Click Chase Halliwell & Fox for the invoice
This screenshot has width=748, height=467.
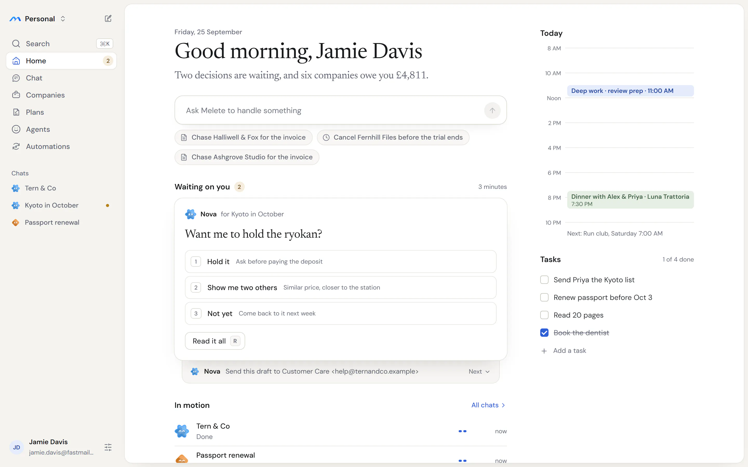244,138
